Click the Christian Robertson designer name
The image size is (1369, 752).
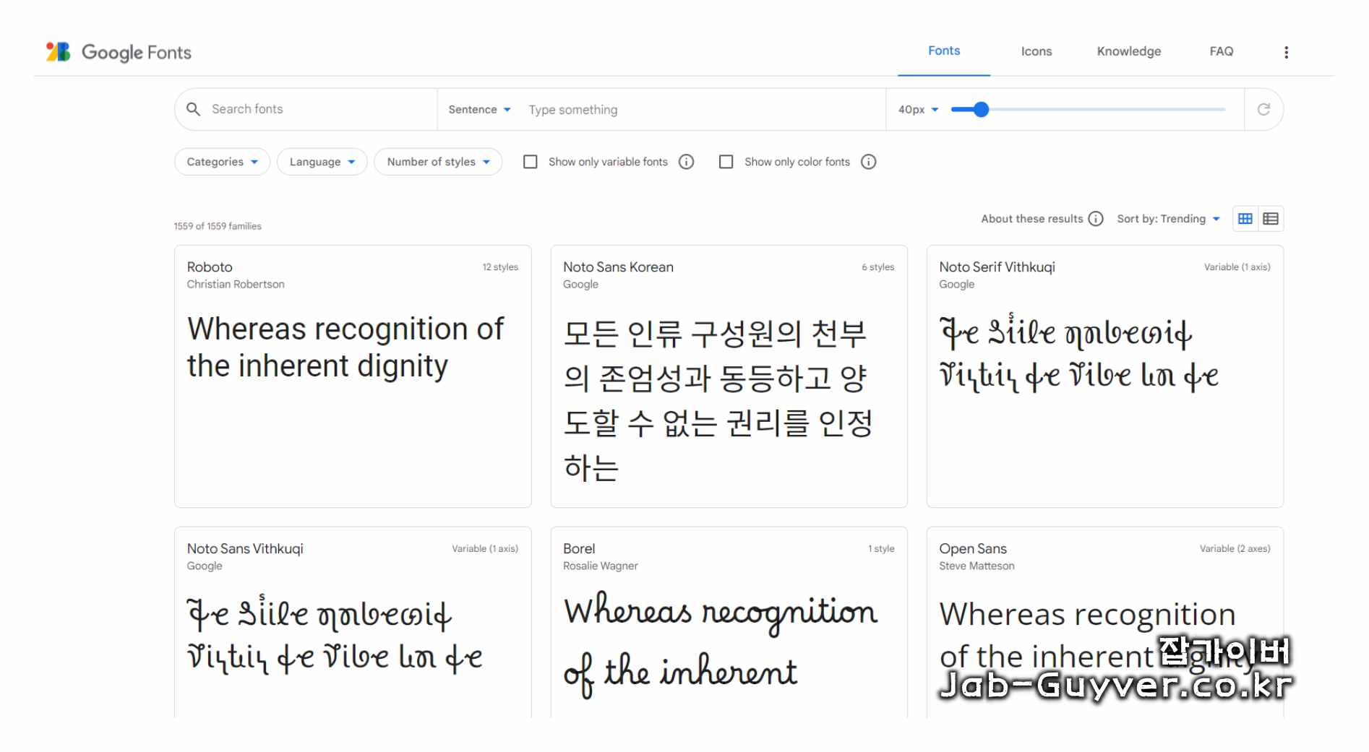point(236,285)
